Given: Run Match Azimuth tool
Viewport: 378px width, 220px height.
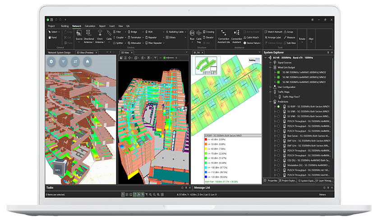Looking at the screenshot, I should click(x=273, y=32).
